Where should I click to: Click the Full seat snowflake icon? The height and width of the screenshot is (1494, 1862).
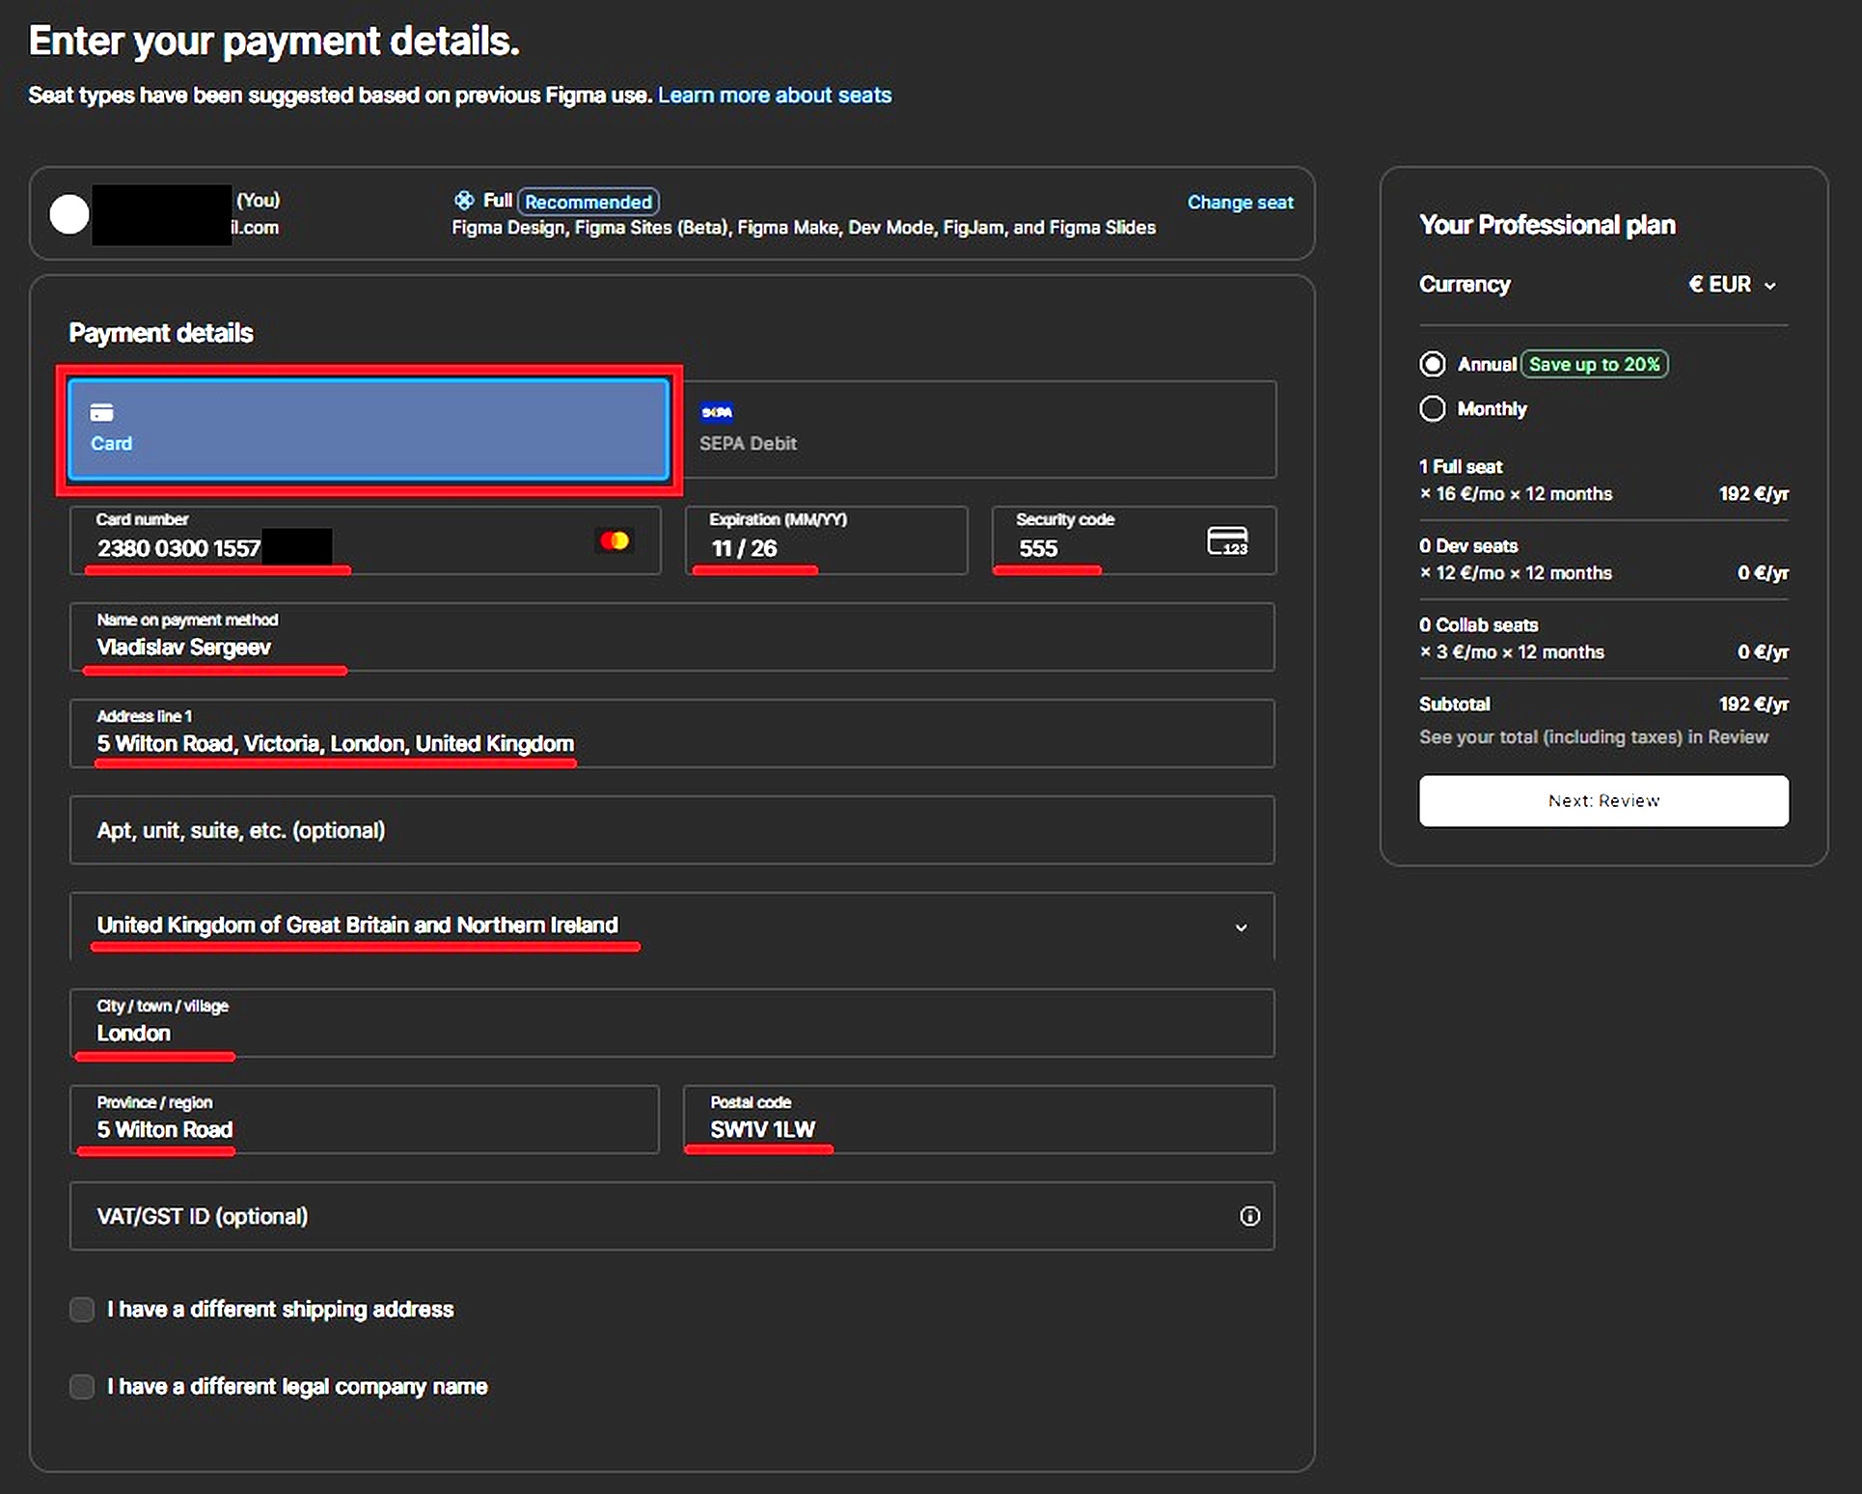click(x=464, y=201)
